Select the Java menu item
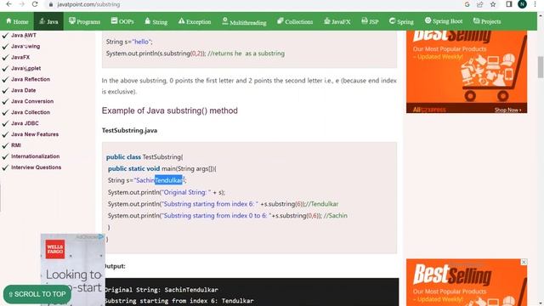 pos(48,21)
